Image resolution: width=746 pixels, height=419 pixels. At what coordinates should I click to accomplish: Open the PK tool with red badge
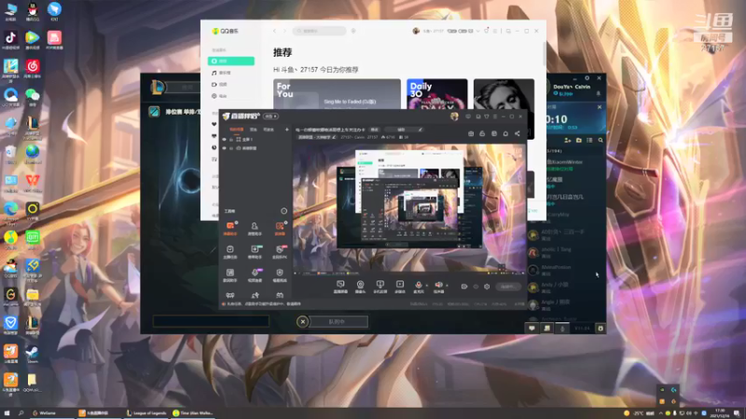[x=280, y=251]
